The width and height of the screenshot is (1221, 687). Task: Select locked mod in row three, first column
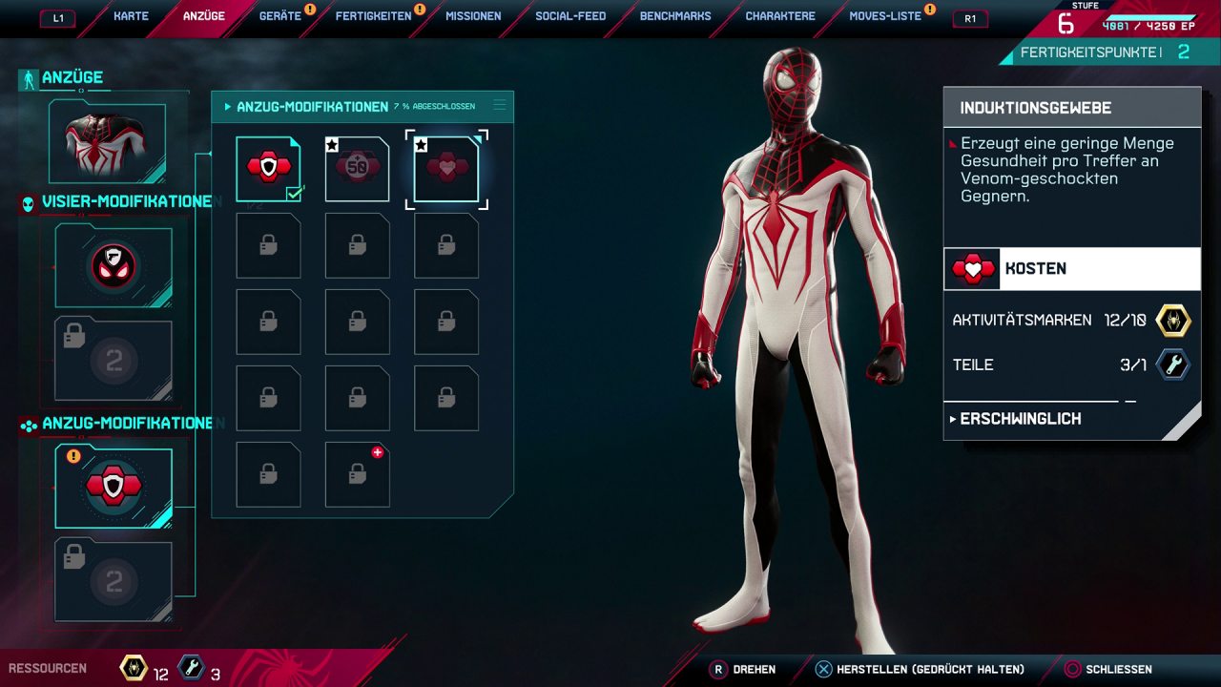pos(268,322)
